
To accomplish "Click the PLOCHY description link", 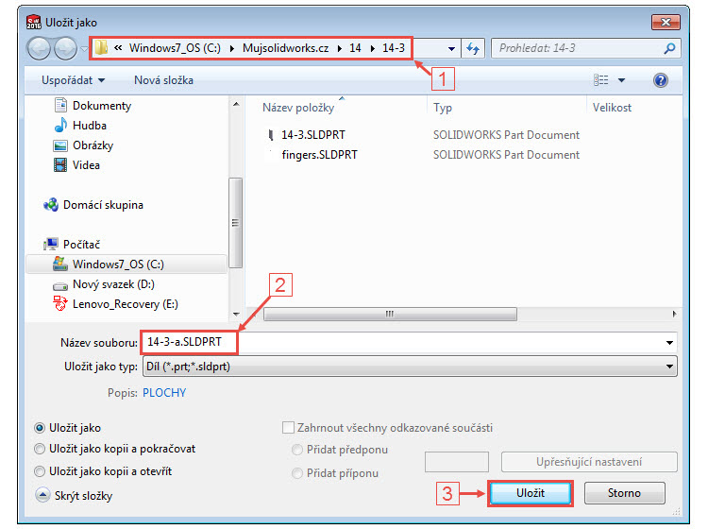I will coord(164,393).
